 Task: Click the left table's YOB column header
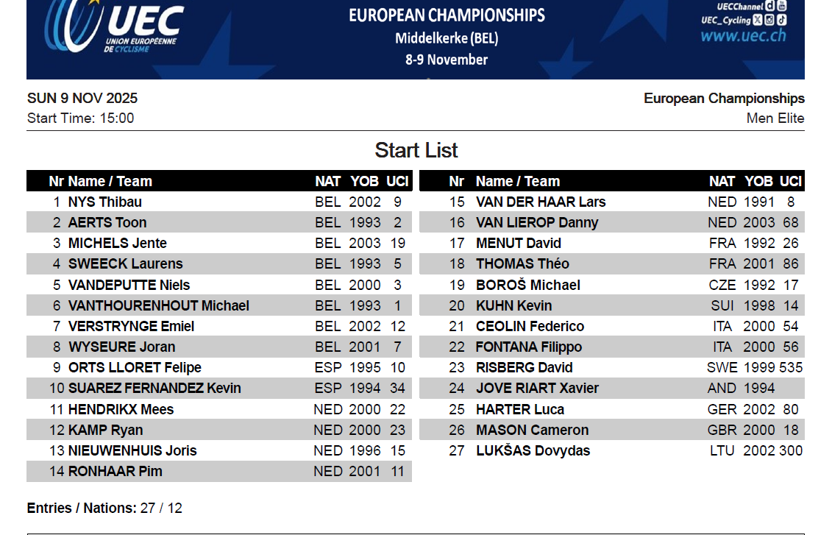(x=364, y=181)
